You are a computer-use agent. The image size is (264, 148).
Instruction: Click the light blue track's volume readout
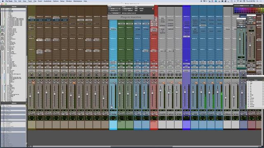111,110
